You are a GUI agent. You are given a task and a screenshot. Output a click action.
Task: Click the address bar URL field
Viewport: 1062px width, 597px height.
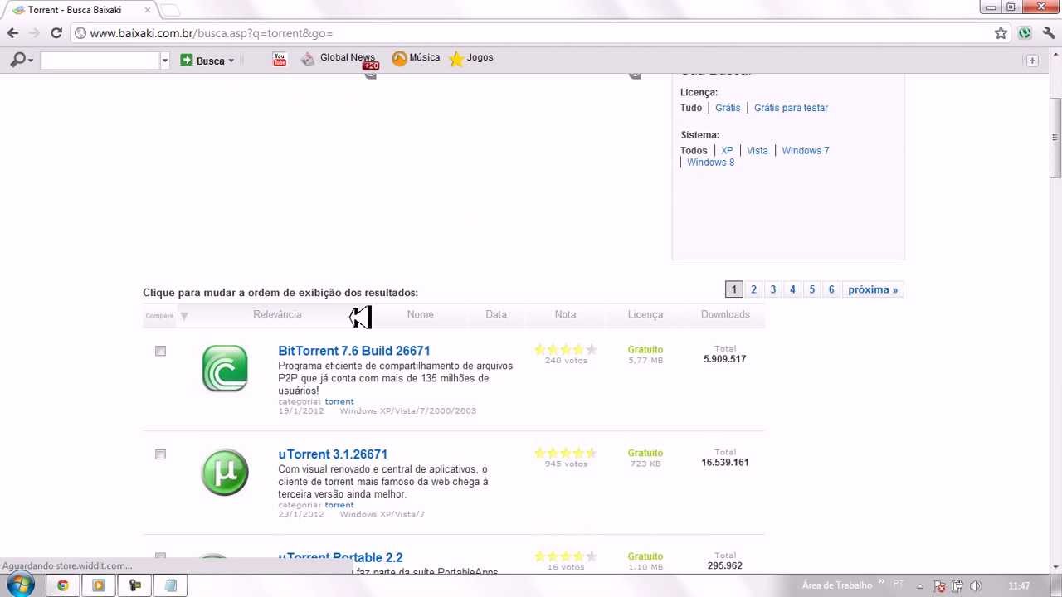(x=531, y=33)
